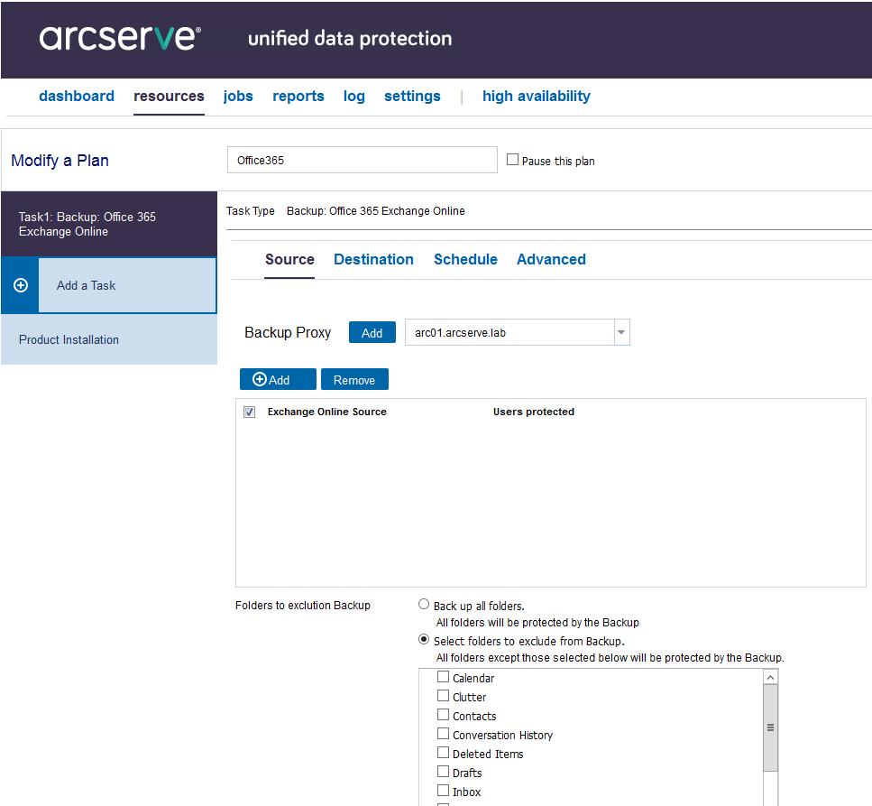
Task: Click the arc01.arcserve.lab proxy field
Action: coord(509,333)
